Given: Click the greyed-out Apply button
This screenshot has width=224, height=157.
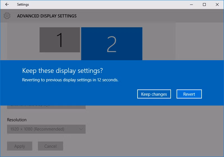Looking at the screenshot, I should [x=20, y=146].
